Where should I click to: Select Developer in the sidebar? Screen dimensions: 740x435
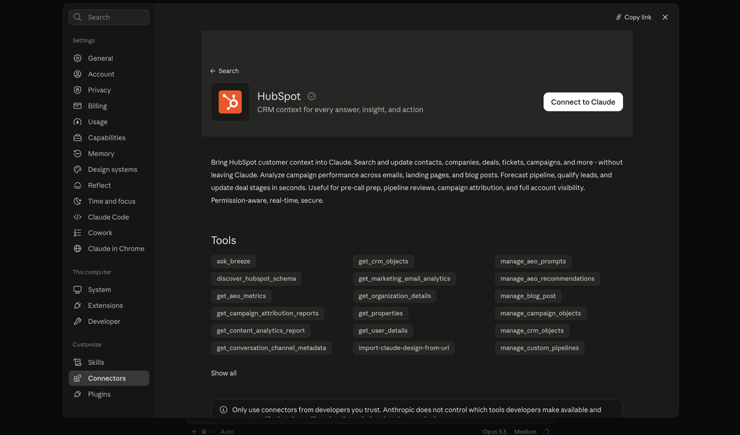pos(109,322)
